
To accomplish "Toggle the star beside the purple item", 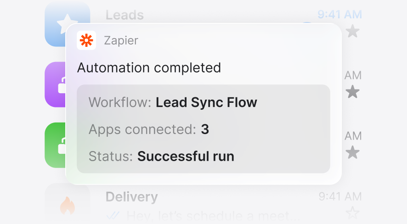I will (x=353, y=92).
